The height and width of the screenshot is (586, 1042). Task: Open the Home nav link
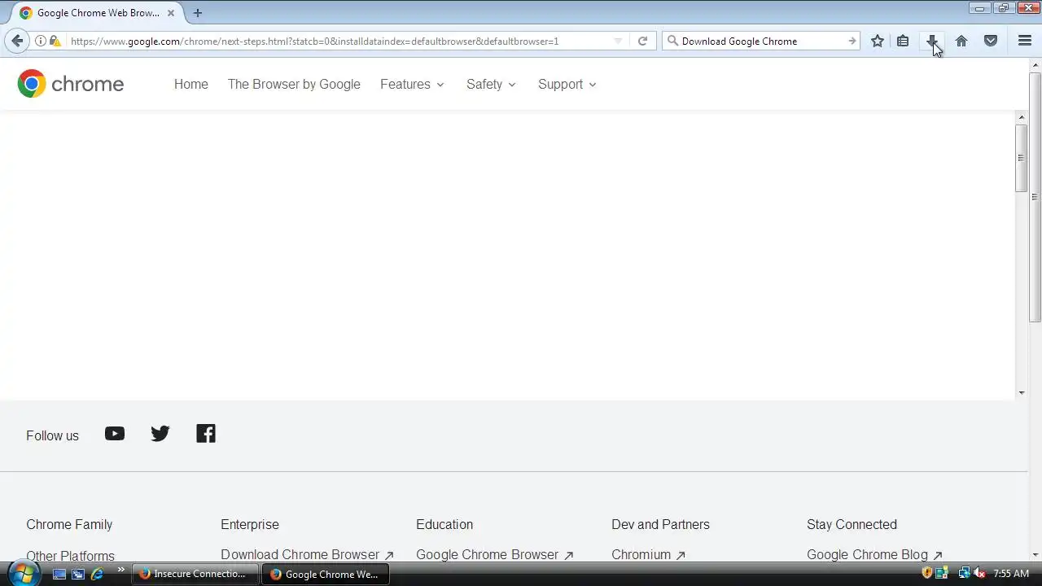(191, 84)
